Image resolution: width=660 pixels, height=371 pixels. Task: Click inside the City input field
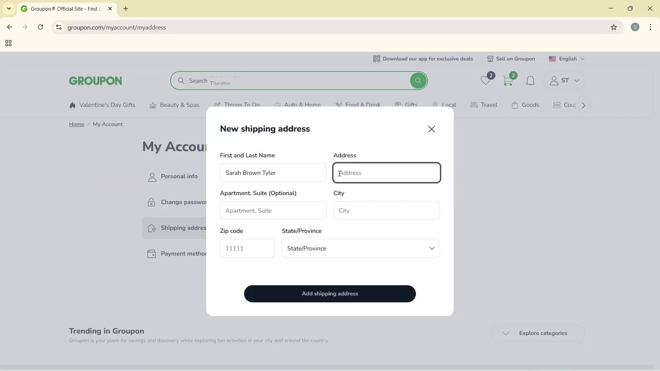(386, 211)
